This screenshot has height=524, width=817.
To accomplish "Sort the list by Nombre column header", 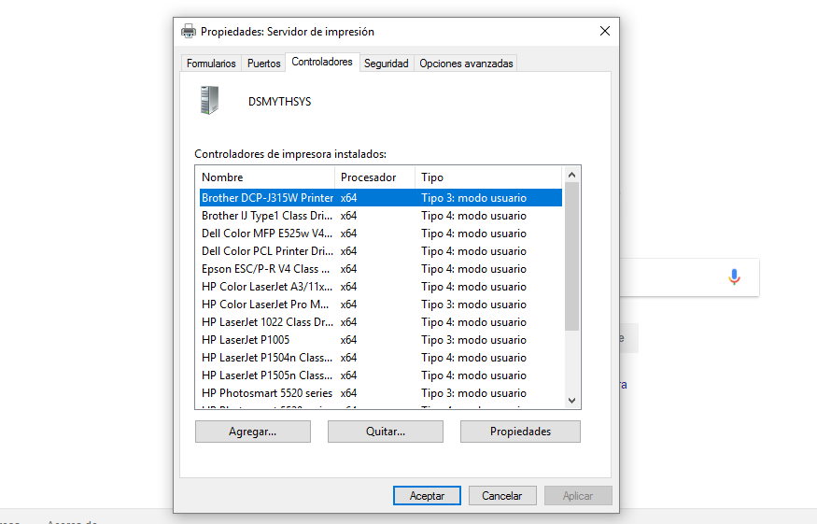I will [x=265, y=177].
